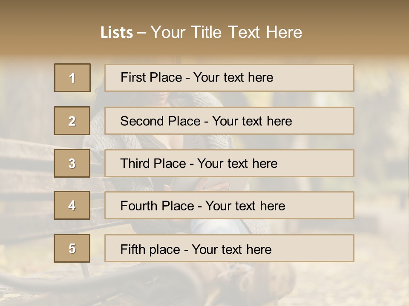The width and height of the screenshot is (409, 306).
Task: Click the word 'First' in the list
Action: [132, 77]
